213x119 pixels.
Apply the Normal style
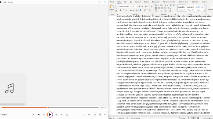pyautogui.click(x=182, y=8)
